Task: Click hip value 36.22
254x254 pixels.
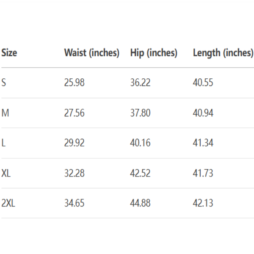Action: (140, 83)
